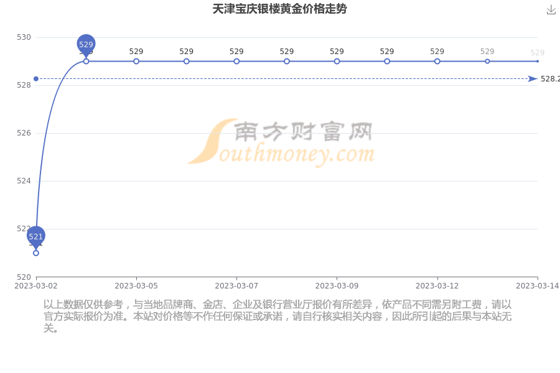The width and height of the screenshot is (560, 373).
Task: Click the disclaimer text starting with 以上数据仅供参考
Action: (x=278, y=316)
